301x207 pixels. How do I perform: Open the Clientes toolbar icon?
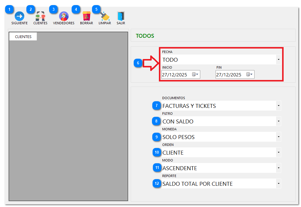tap(40, 16)
